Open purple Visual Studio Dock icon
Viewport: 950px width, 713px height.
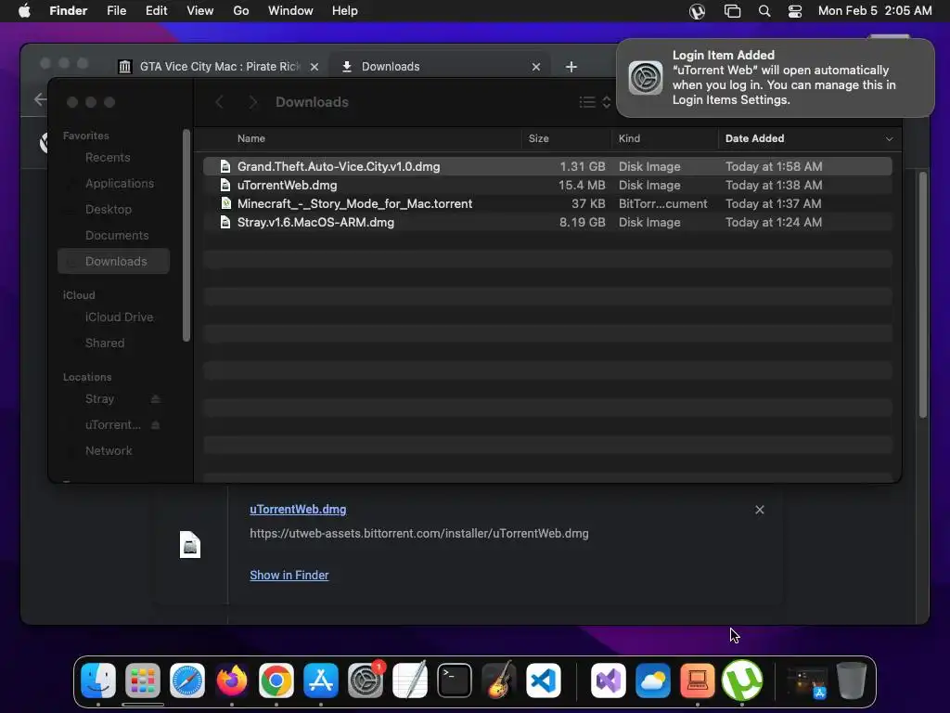[x=609, y=681]
